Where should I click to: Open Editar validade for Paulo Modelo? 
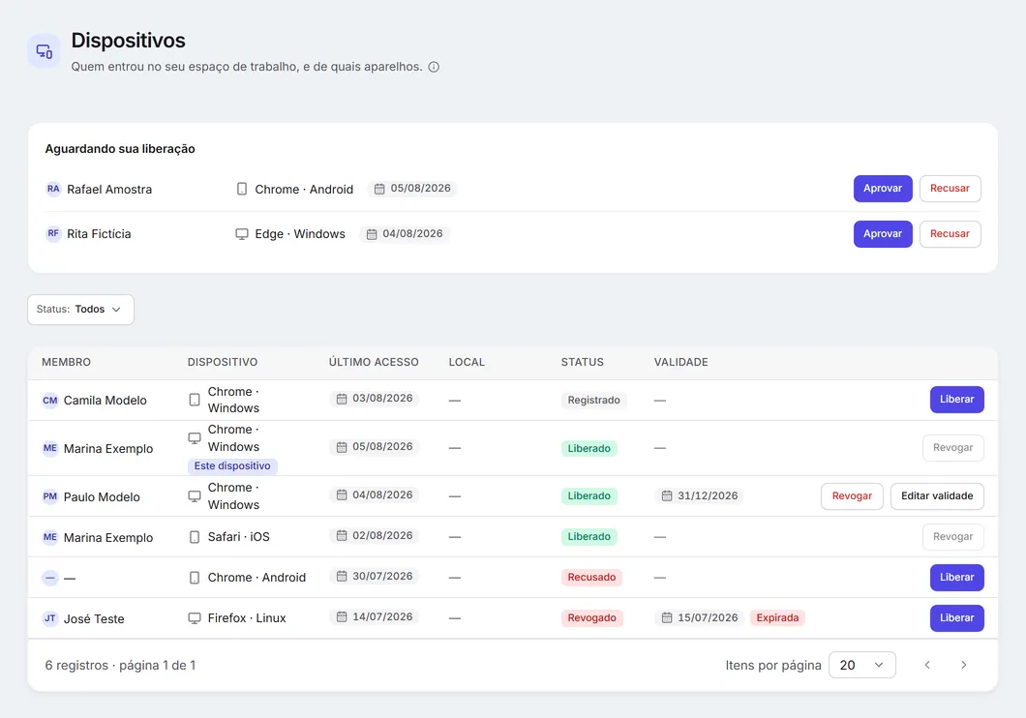tap(937, 496)
